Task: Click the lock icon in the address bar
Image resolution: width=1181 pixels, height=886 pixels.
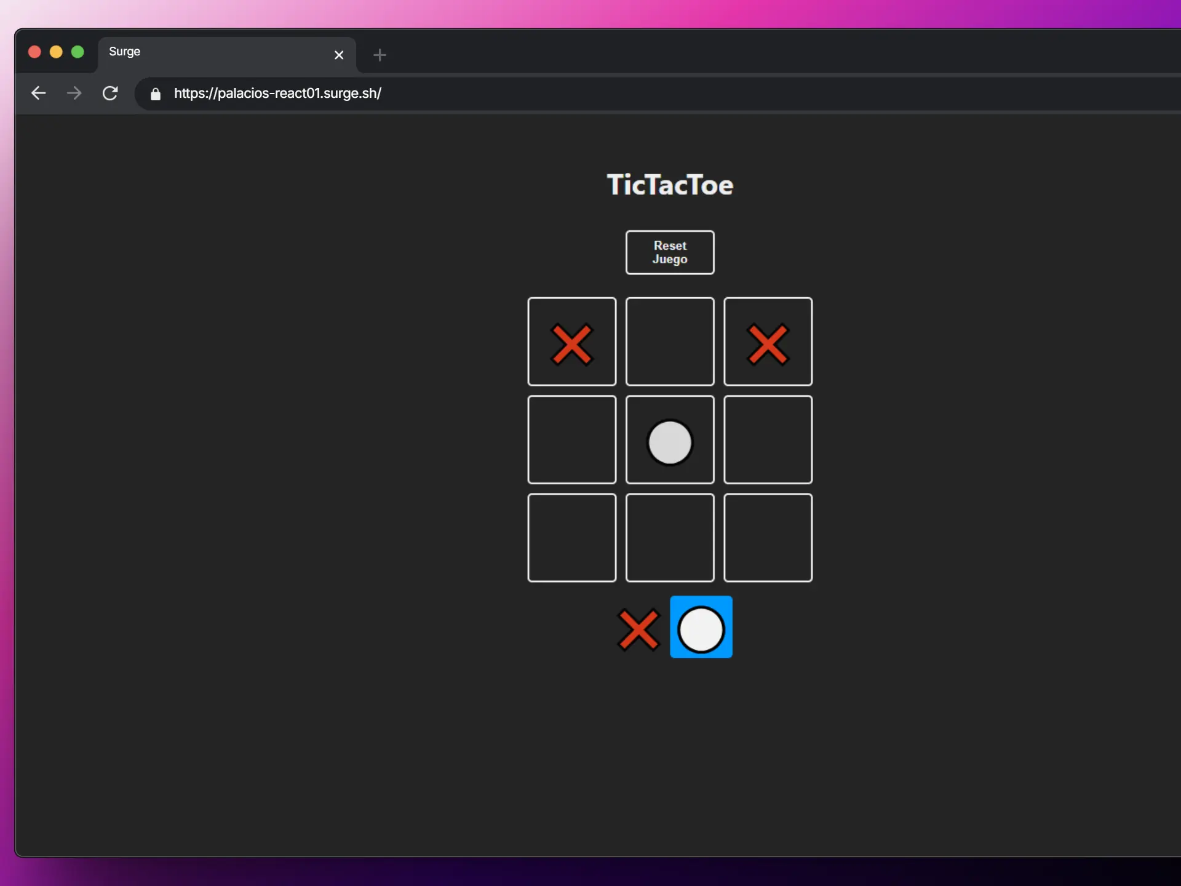Action: point(155,94)
